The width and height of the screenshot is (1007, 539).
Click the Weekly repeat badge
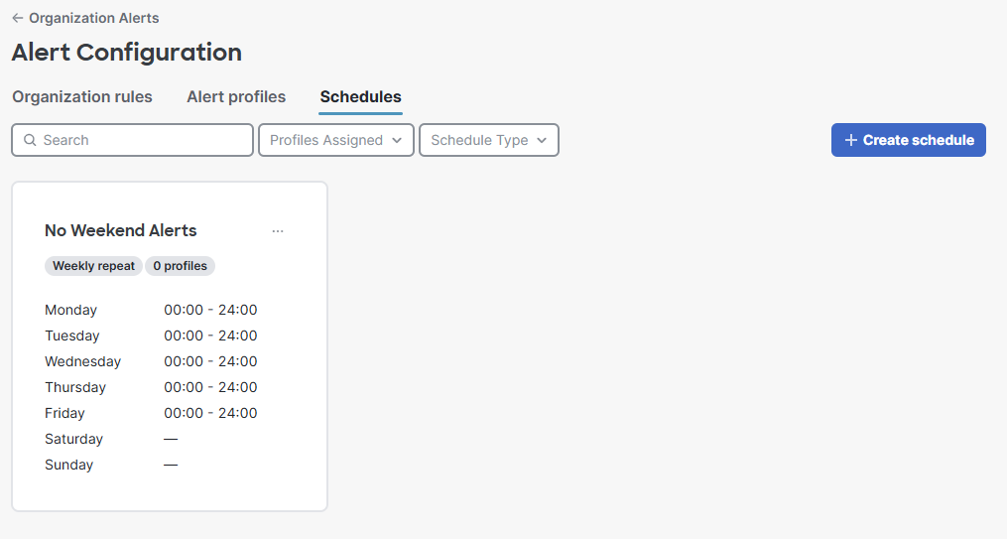click(93, 266)
